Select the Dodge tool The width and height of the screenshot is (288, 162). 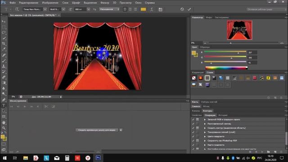pyautogui.click(x=4, y=94)
